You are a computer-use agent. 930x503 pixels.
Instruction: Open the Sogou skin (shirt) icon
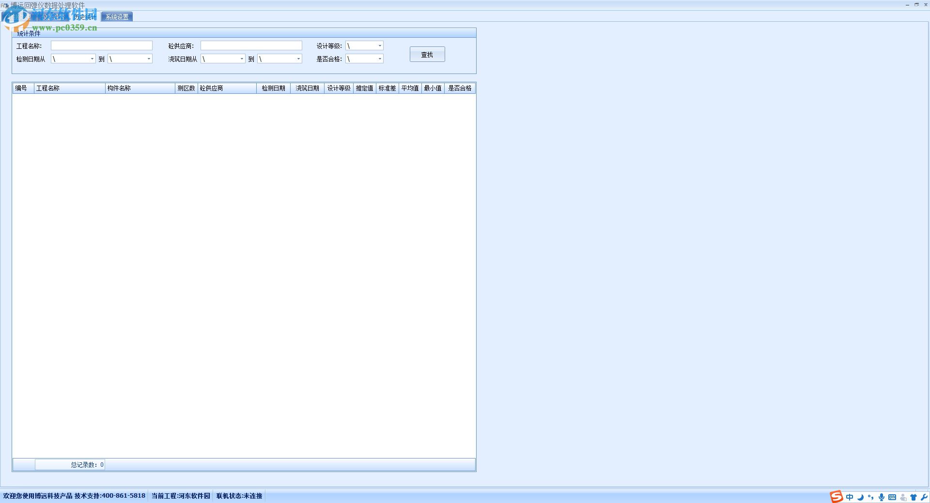[x=914, y=497]
